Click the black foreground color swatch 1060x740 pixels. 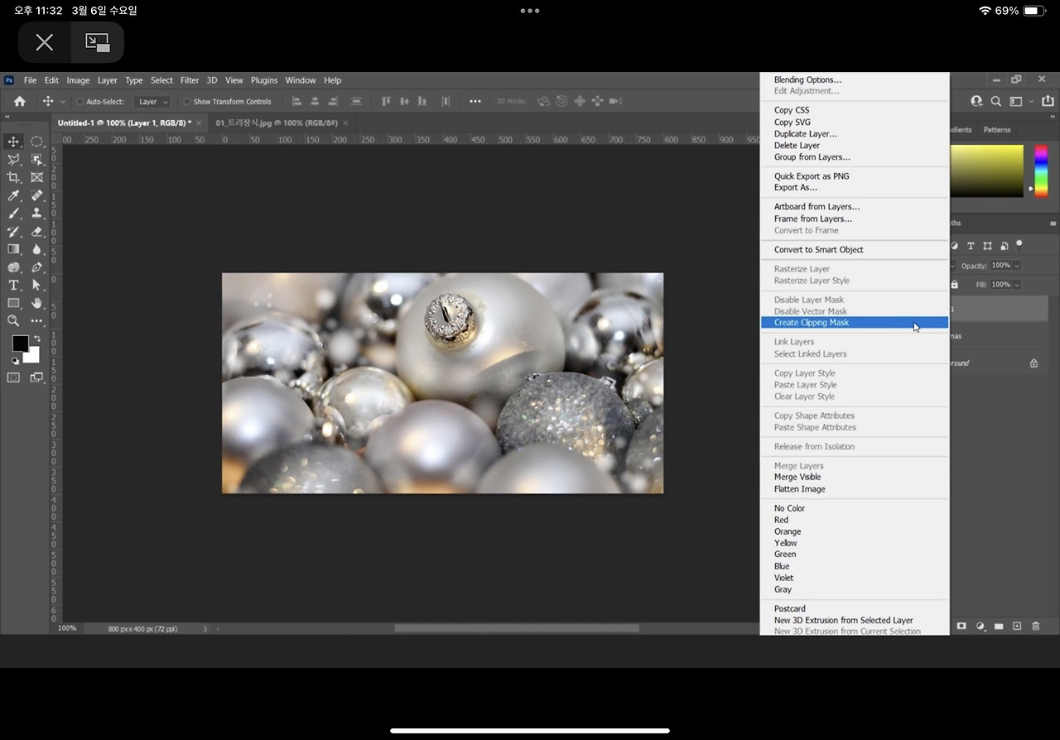(x=20, y=344)
